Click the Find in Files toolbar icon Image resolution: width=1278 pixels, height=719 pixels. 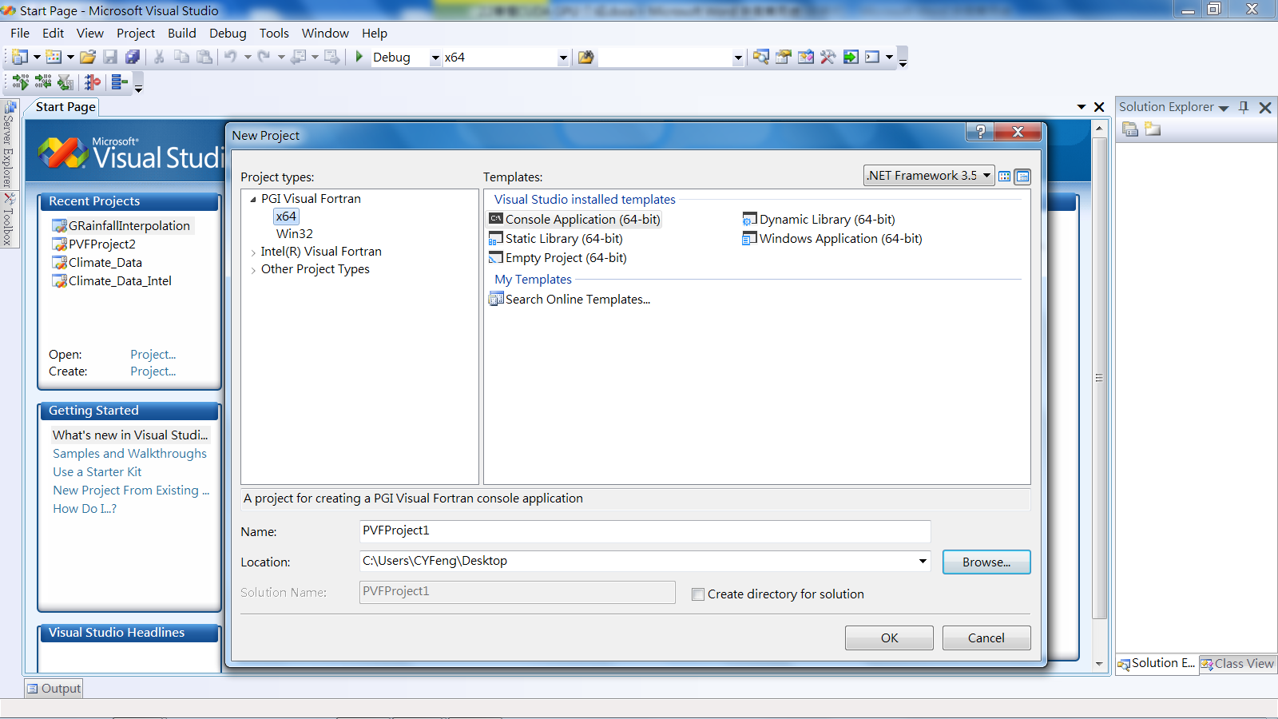tap(585, 57)
